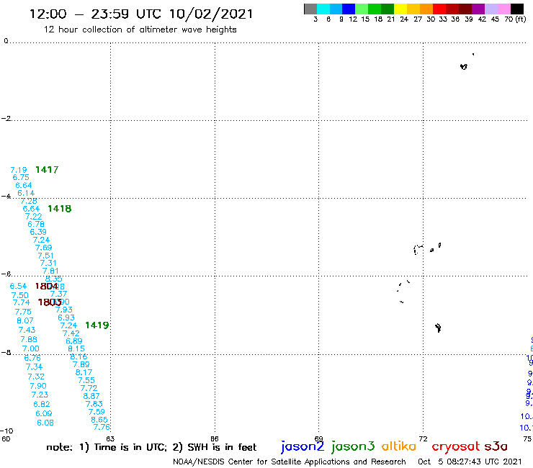Click the 8.07 wave height value
This screenshot has height=468, width=533.
(x=24, y=321)
